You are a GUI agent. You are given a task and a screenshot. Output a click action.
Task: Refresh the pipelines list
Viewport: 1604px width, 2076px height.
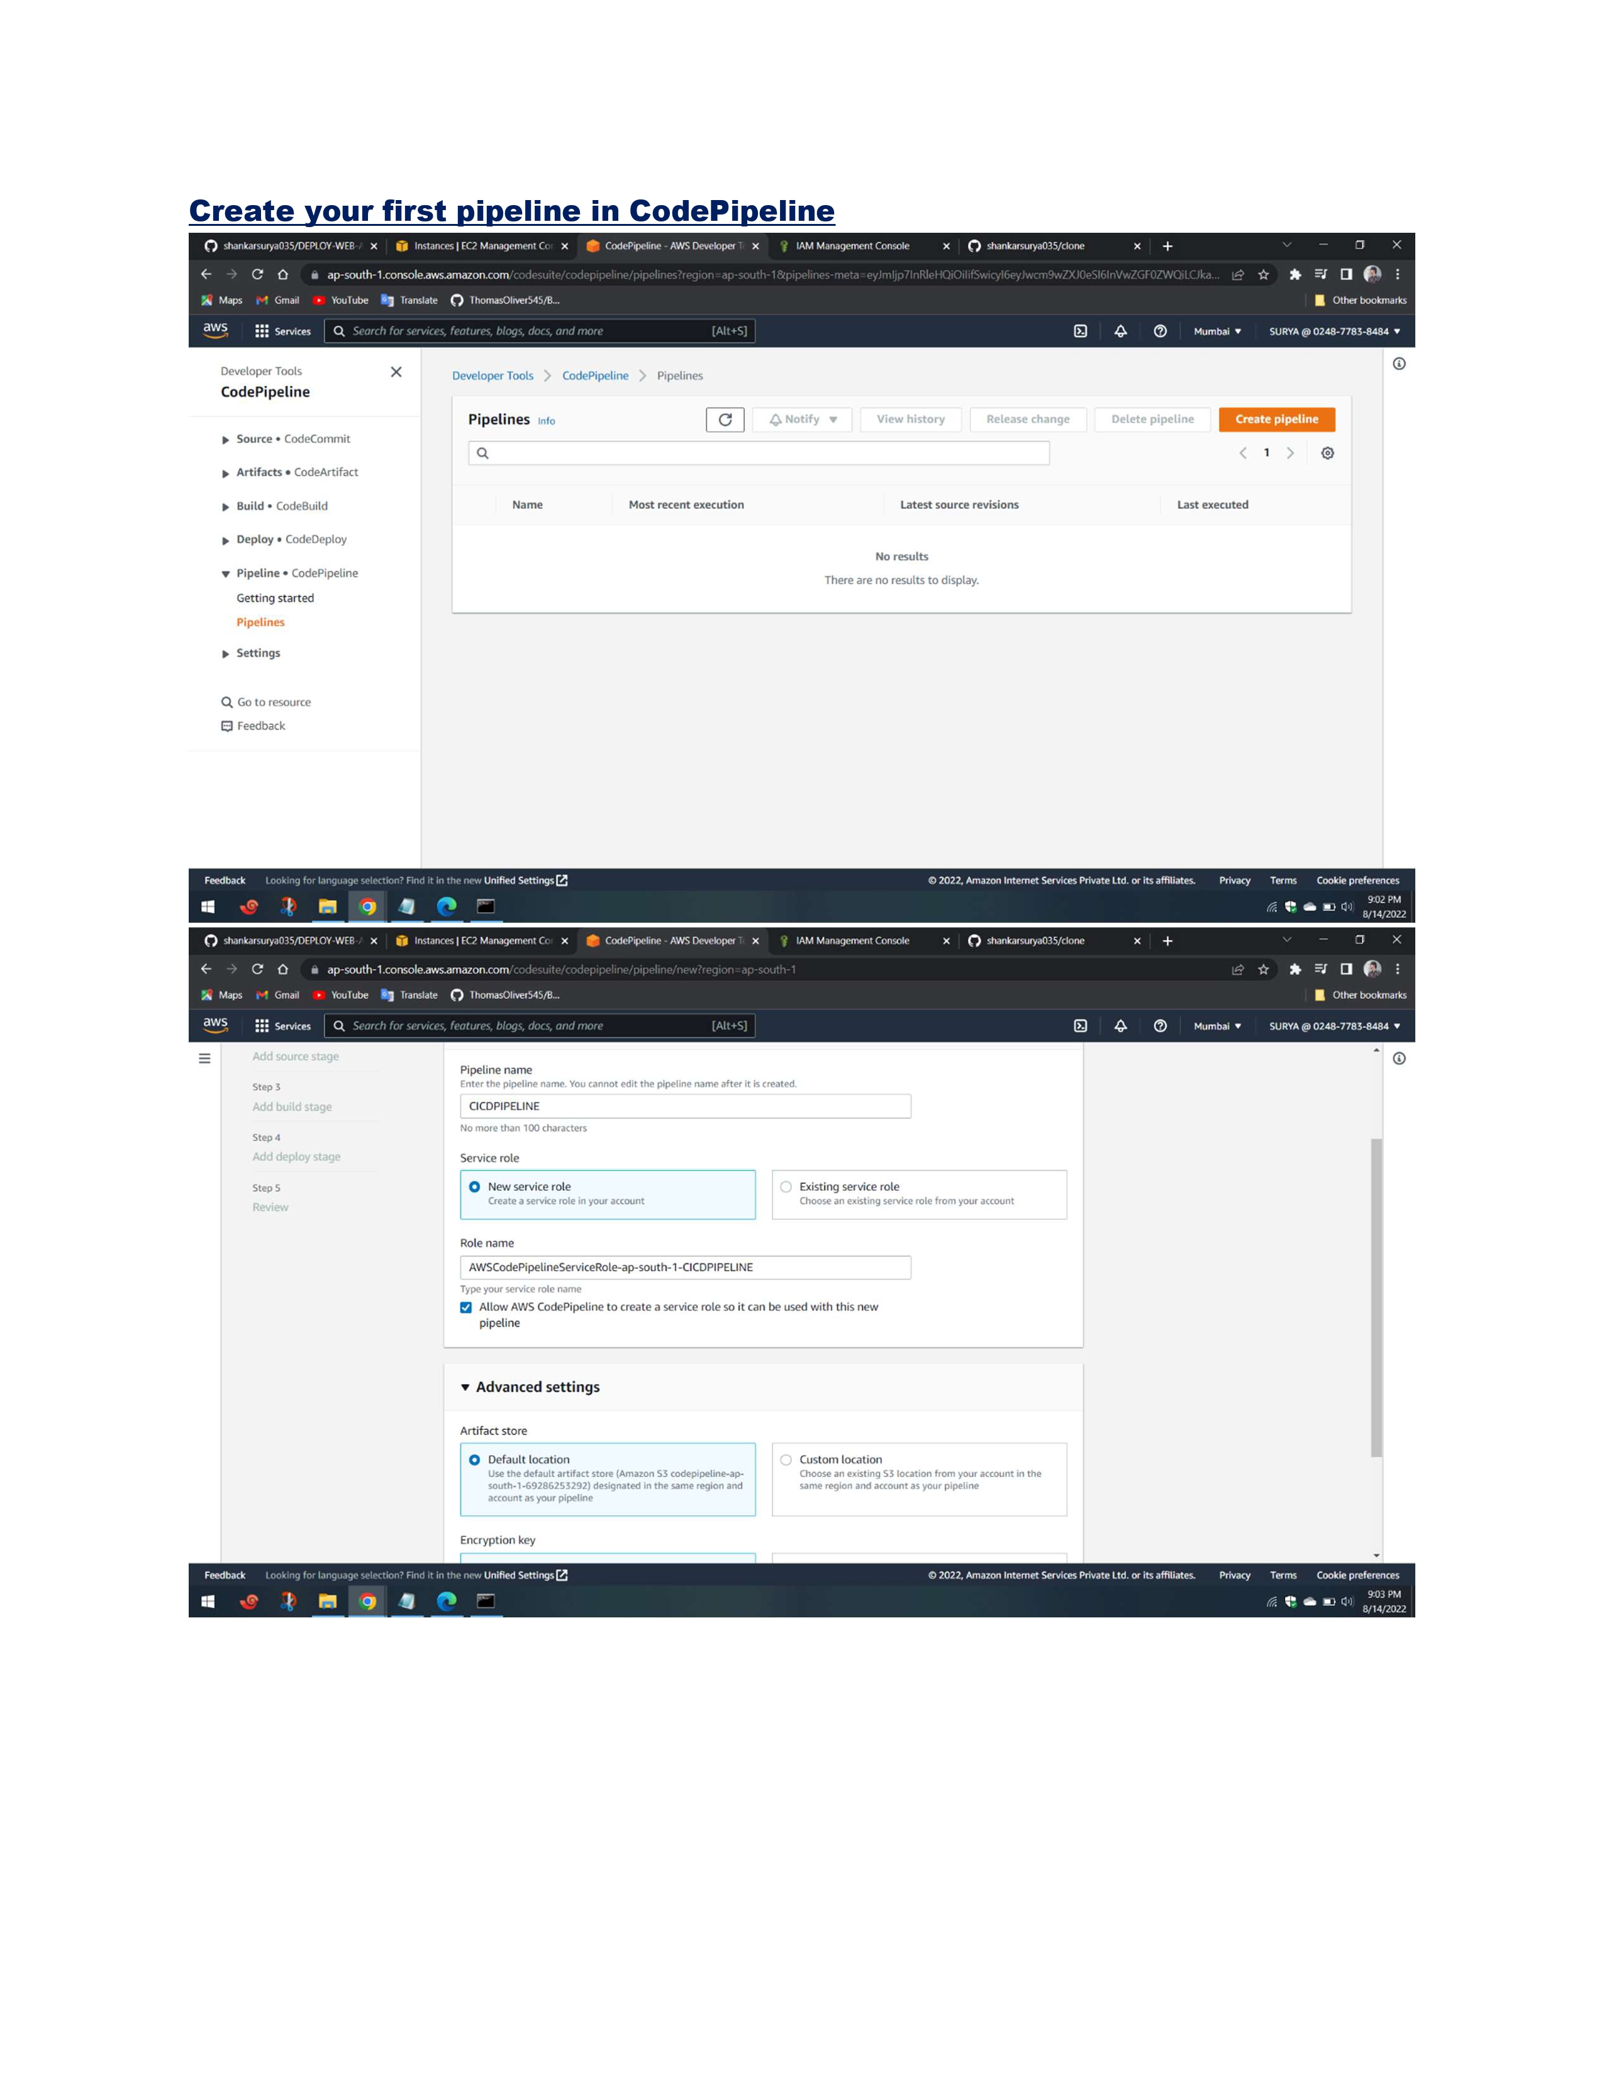tap(725, 419)
